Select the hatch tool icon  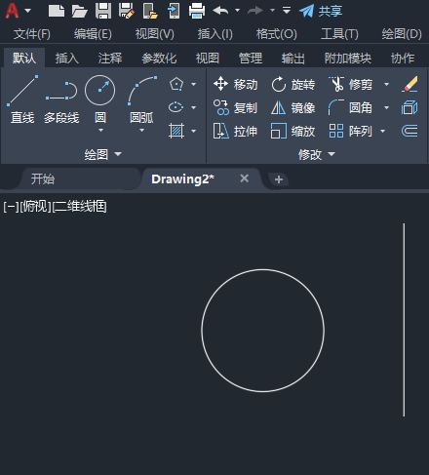tap(176, 131)
